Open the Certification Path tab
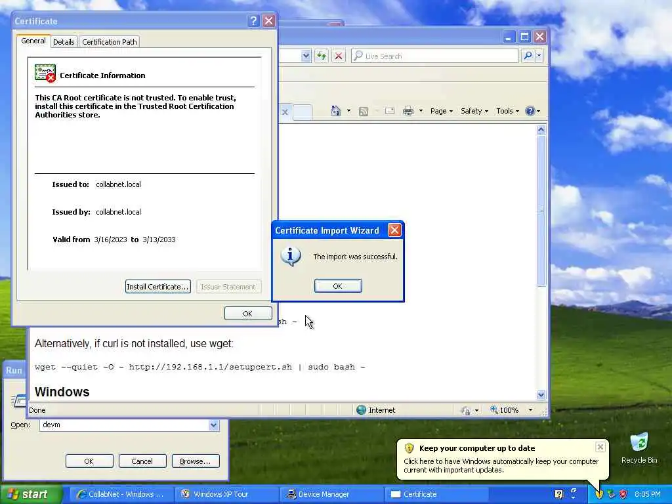Screen dimensions: 672x504 110,42
